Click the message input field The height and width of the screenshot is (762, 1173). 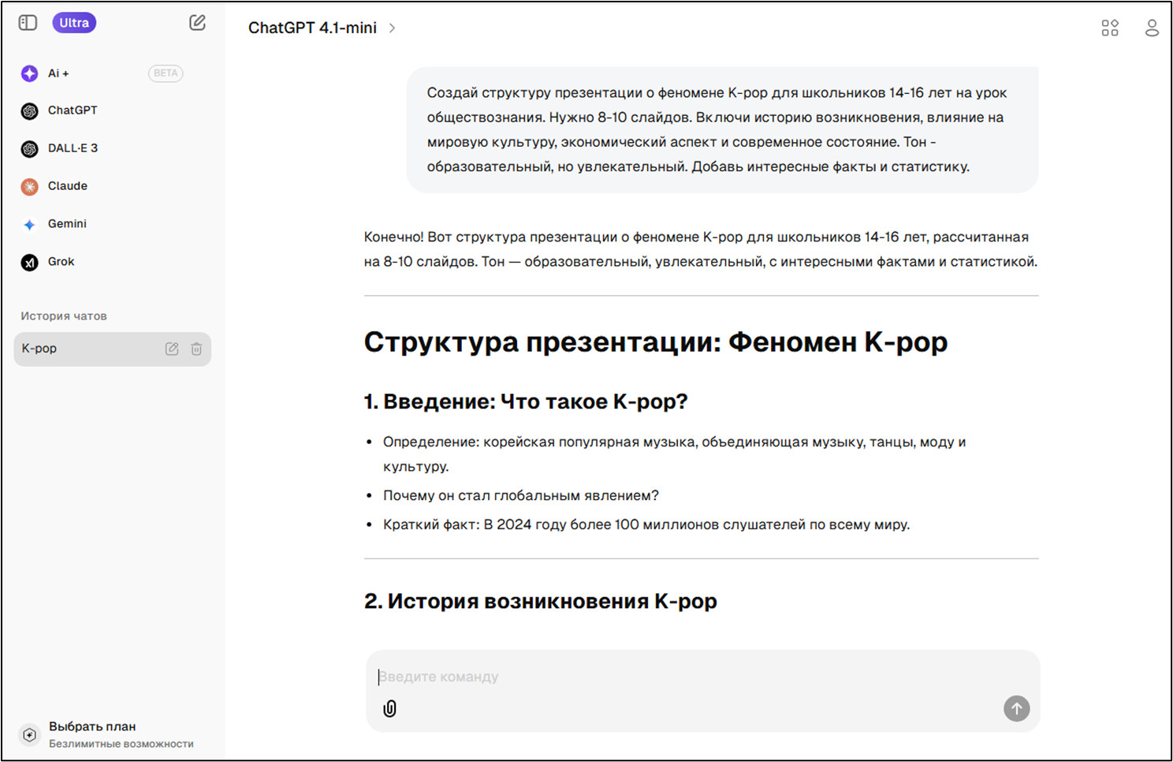694,677
